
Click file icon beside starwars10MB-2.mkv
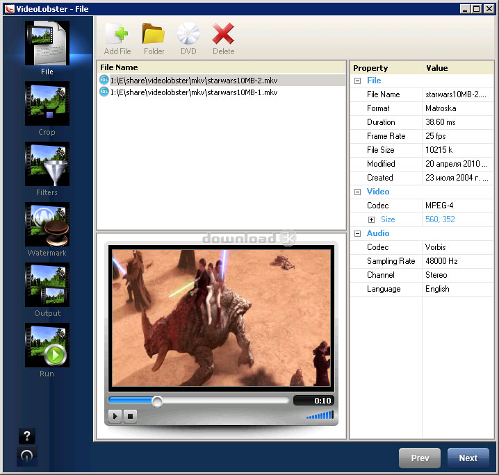tap(104, 80)
